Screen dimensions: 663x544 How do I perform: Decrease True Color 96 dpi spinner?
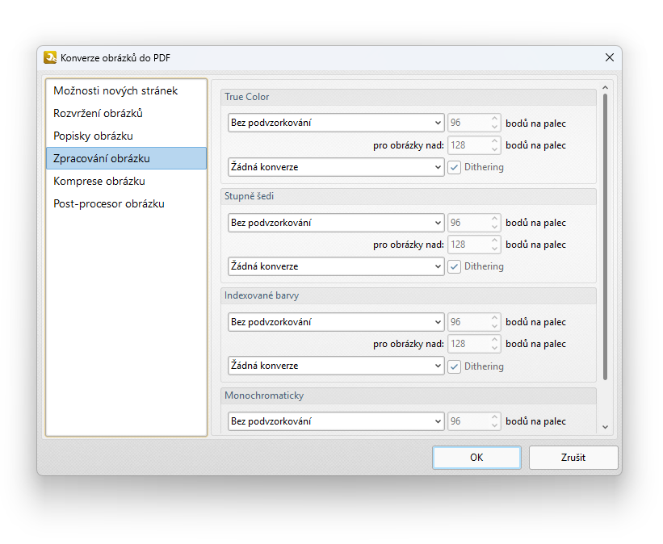pos(495,127)
